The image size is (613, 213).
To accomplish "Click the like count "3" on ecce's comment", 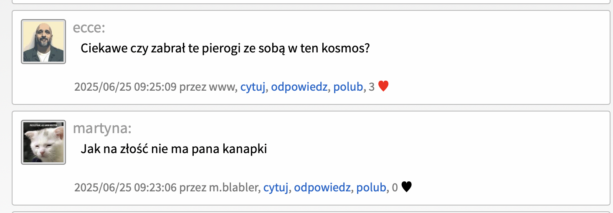I will click(372, 87).
